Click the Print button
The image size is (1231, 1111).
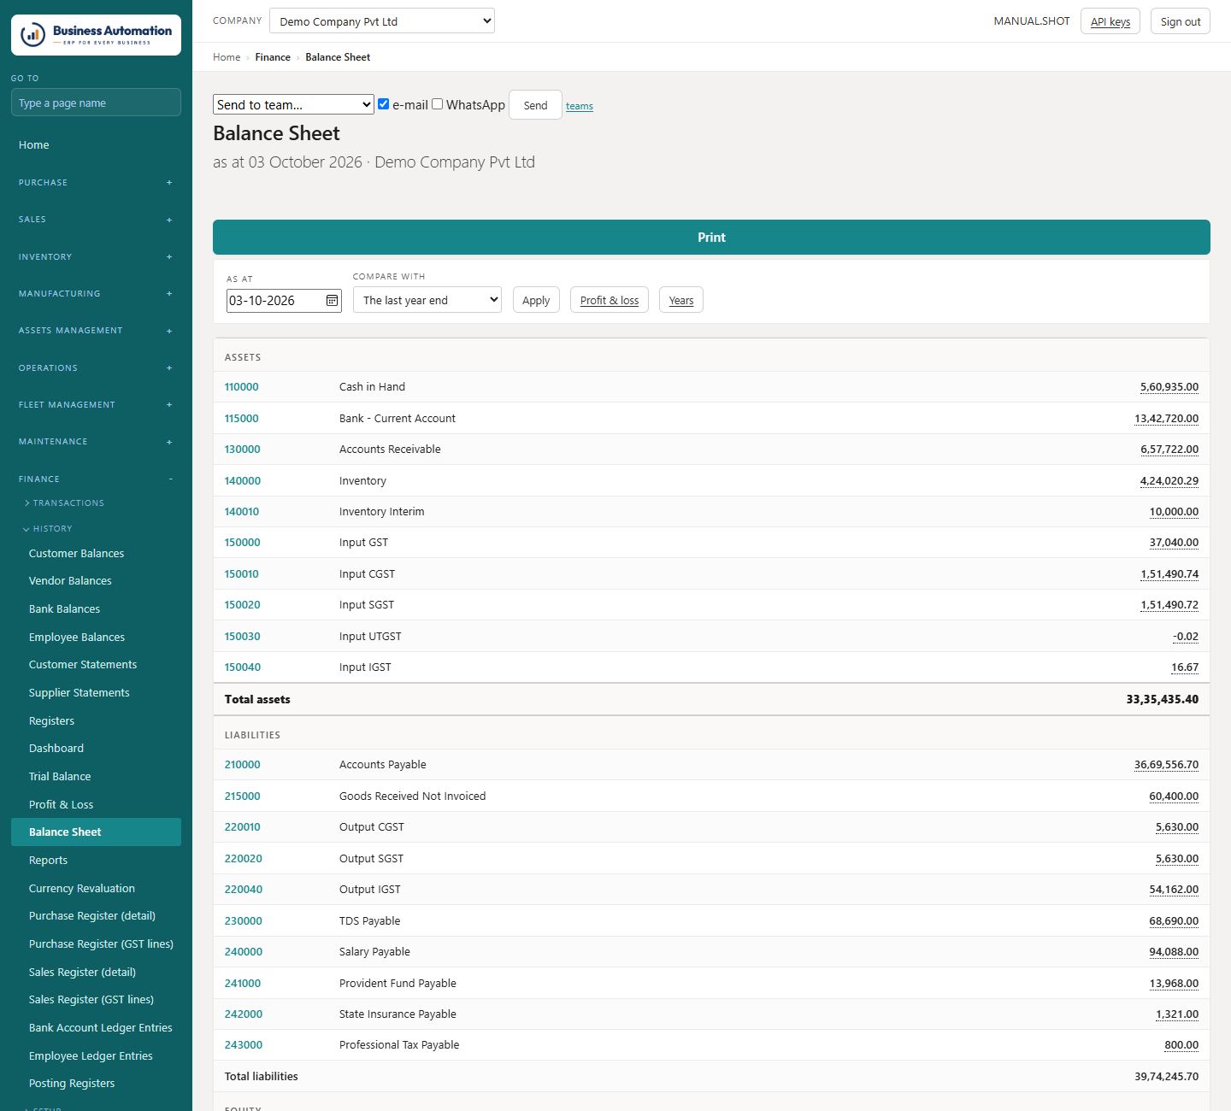[711, 238]
